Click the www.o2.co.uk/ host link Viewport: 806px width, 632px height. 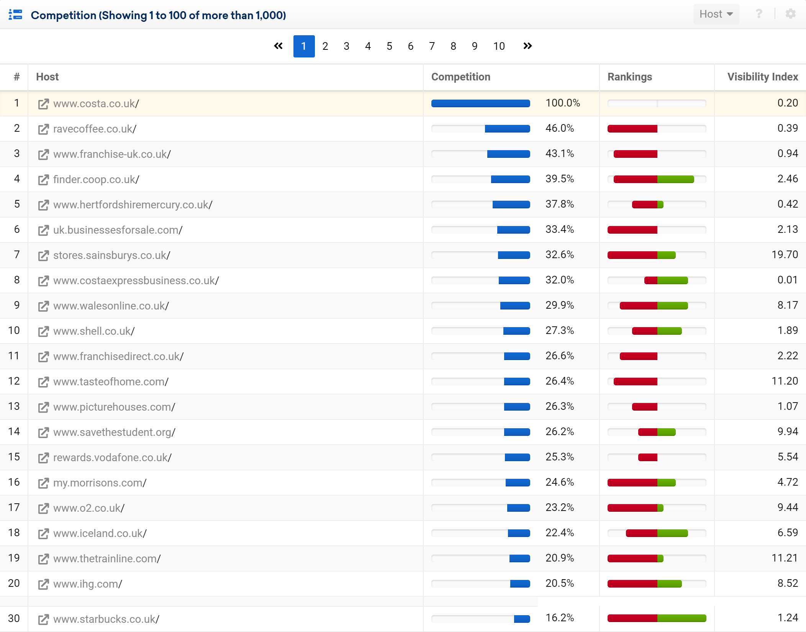coord(89,508)
